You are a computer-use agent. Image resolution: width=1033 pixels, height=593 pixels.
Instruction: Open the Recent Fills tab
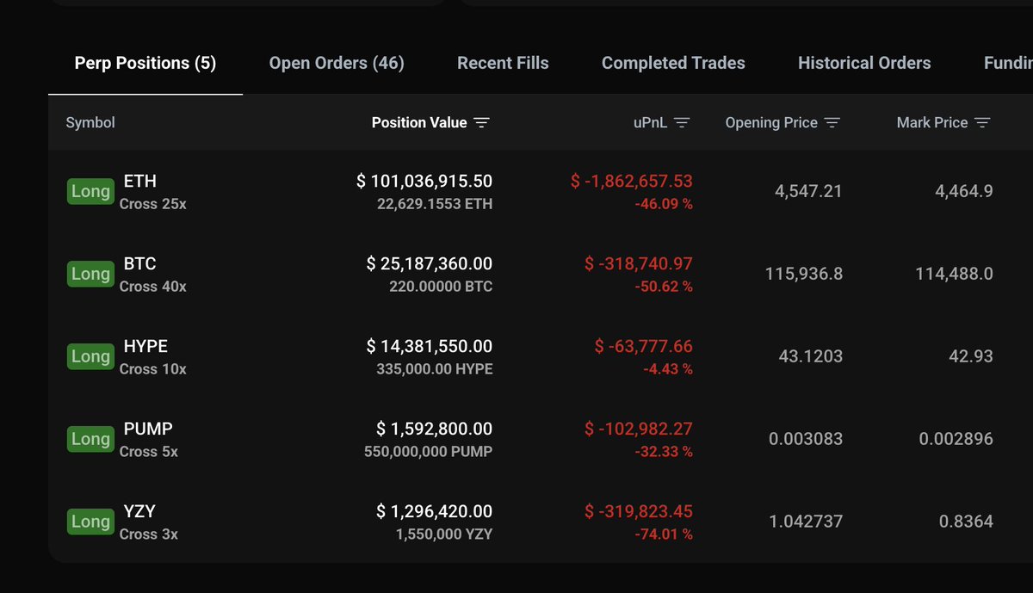(x=503, y=63)
